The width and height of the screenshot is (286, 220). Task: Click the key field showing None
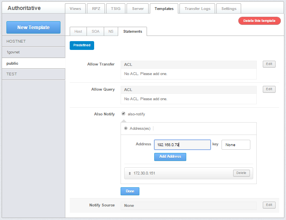click(x=236, y=145)
